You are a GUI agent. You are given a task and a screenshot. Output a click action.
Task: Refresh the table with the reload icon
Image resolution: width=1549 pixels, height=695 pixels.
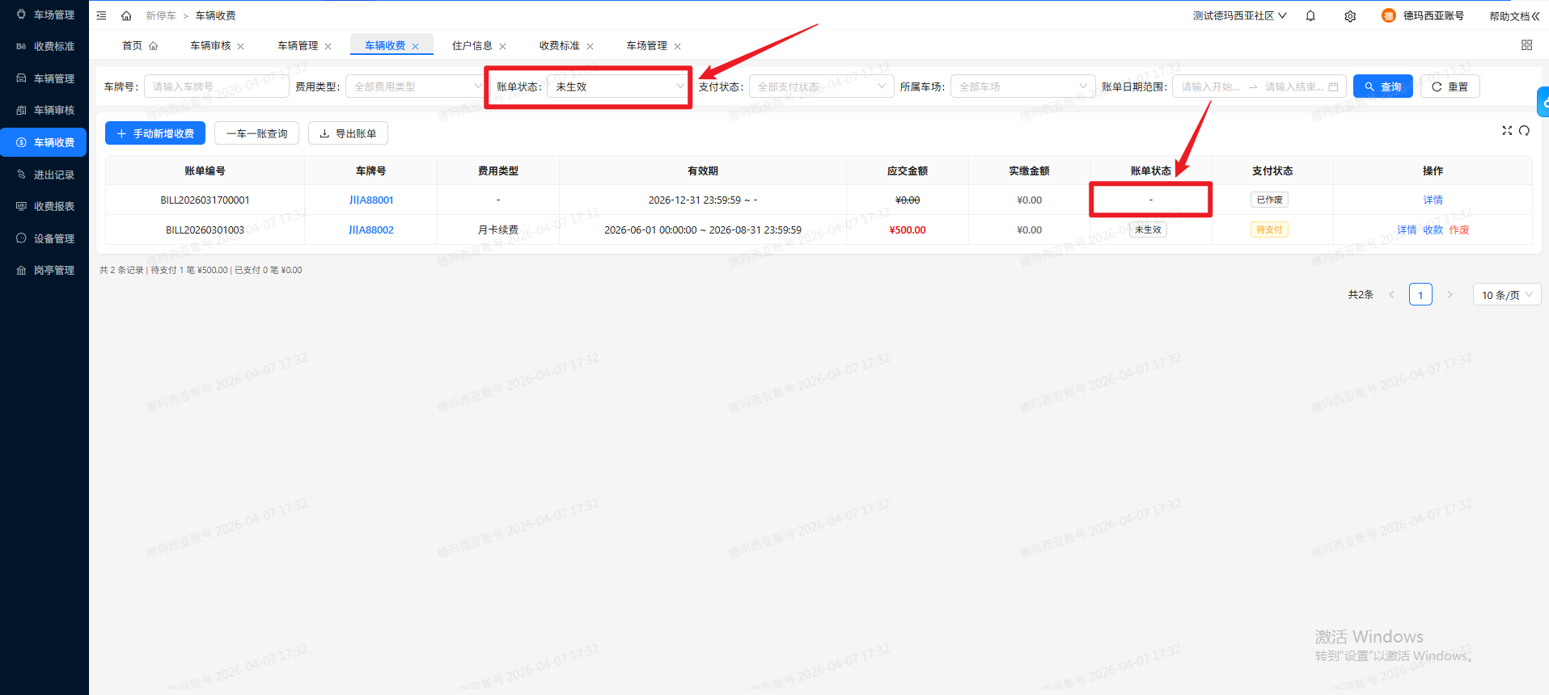tap(1525, 130)
